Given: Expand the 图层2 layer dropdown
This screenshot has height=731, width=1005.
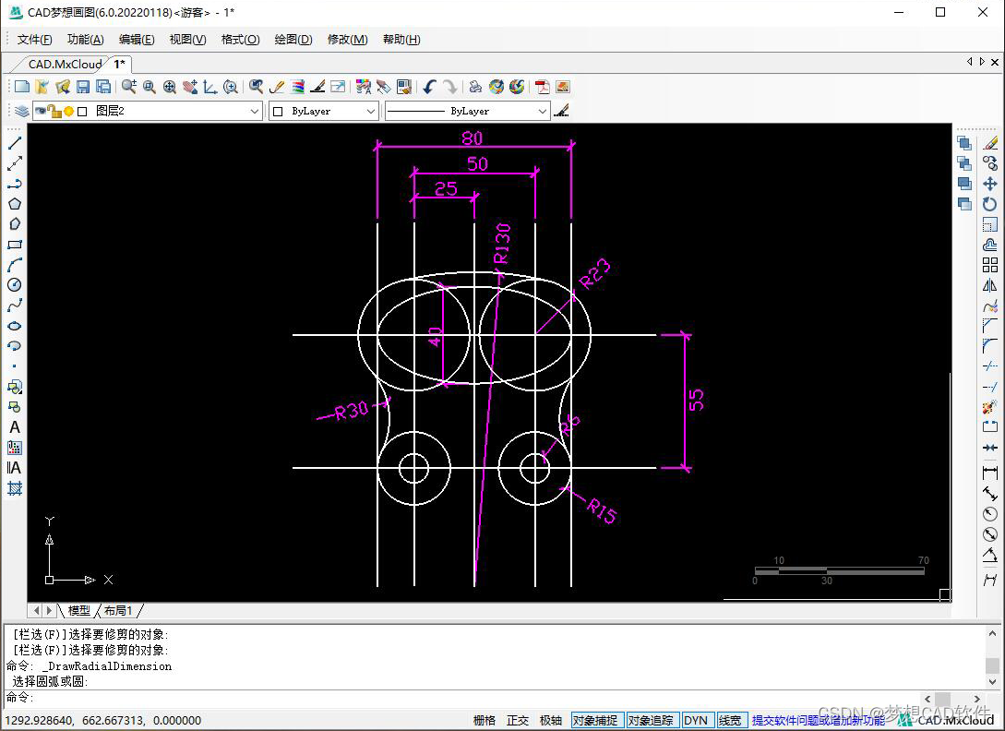Looking at the screenshot, I should tap(255, 112).
